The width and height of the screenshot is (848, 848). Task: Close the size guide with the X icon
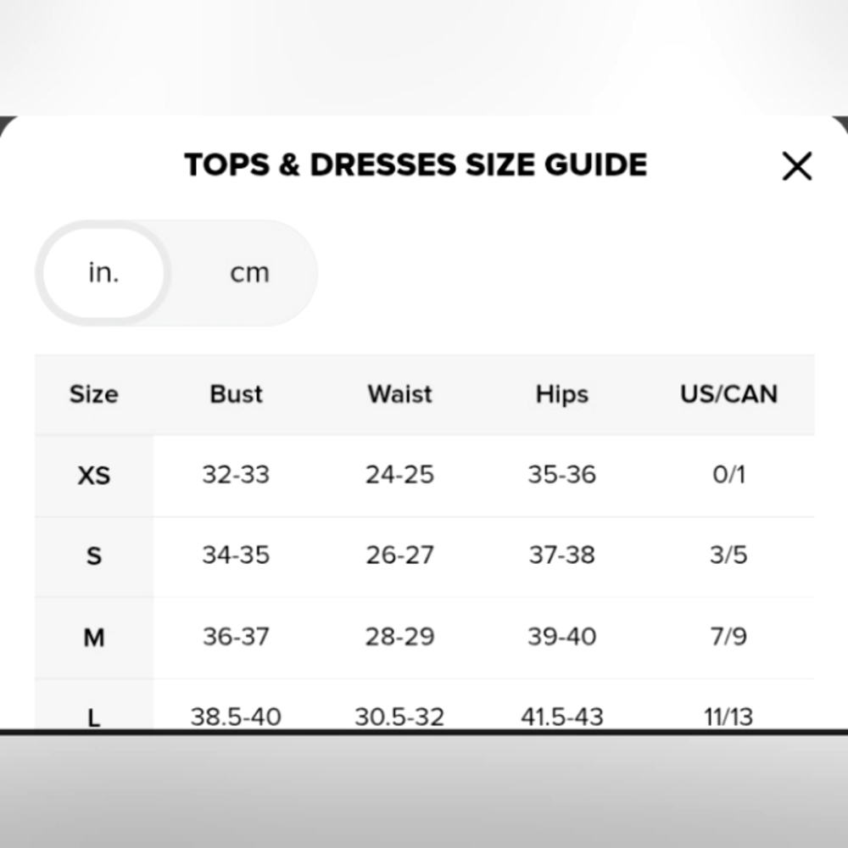coord(796,167)
